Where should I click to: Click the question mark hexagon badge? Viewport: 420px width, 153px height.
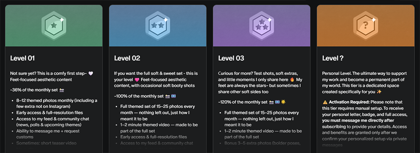pyautogui.click(x=366, y=26)
